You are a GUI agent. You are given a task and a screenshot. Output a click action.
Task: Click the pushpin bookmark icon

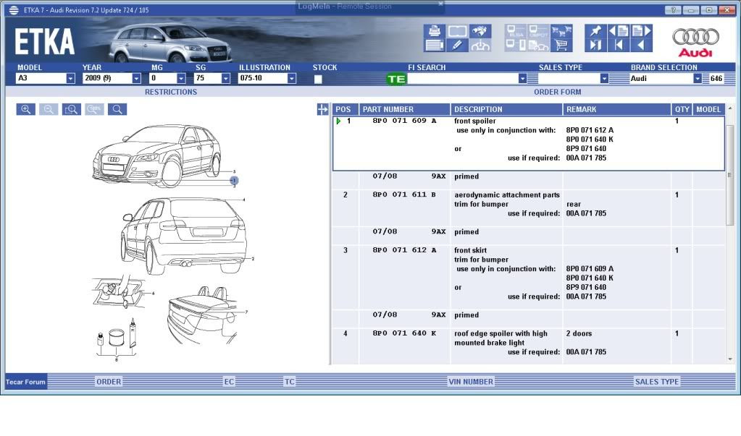tap(595, 31)
